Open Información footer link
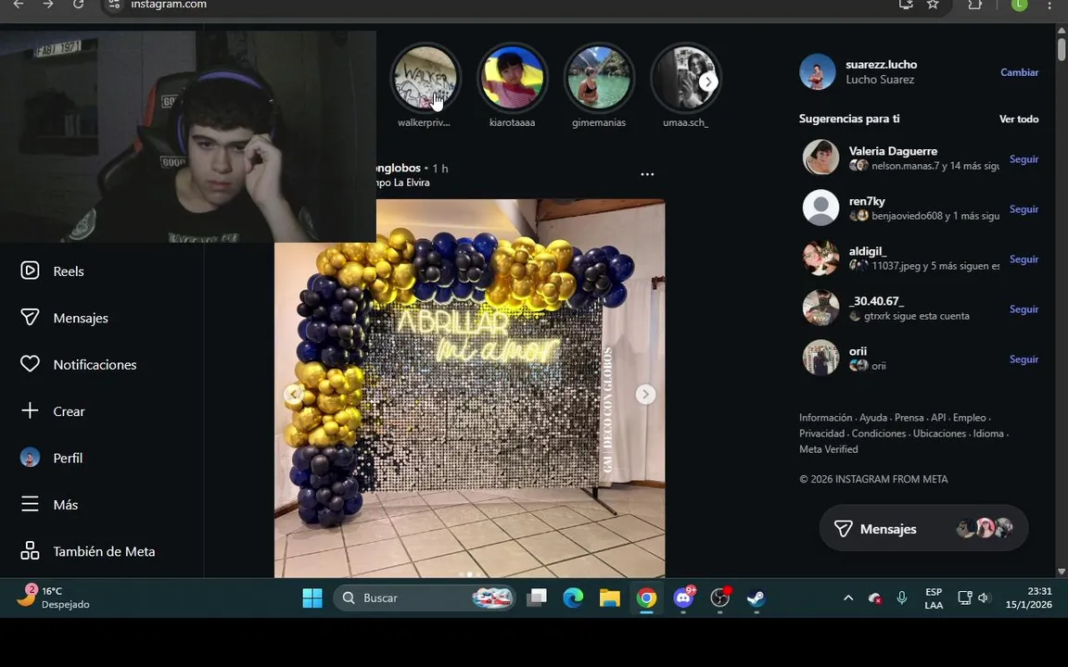Viewport: 1068px width, 667px height. [x=825, y=418]
